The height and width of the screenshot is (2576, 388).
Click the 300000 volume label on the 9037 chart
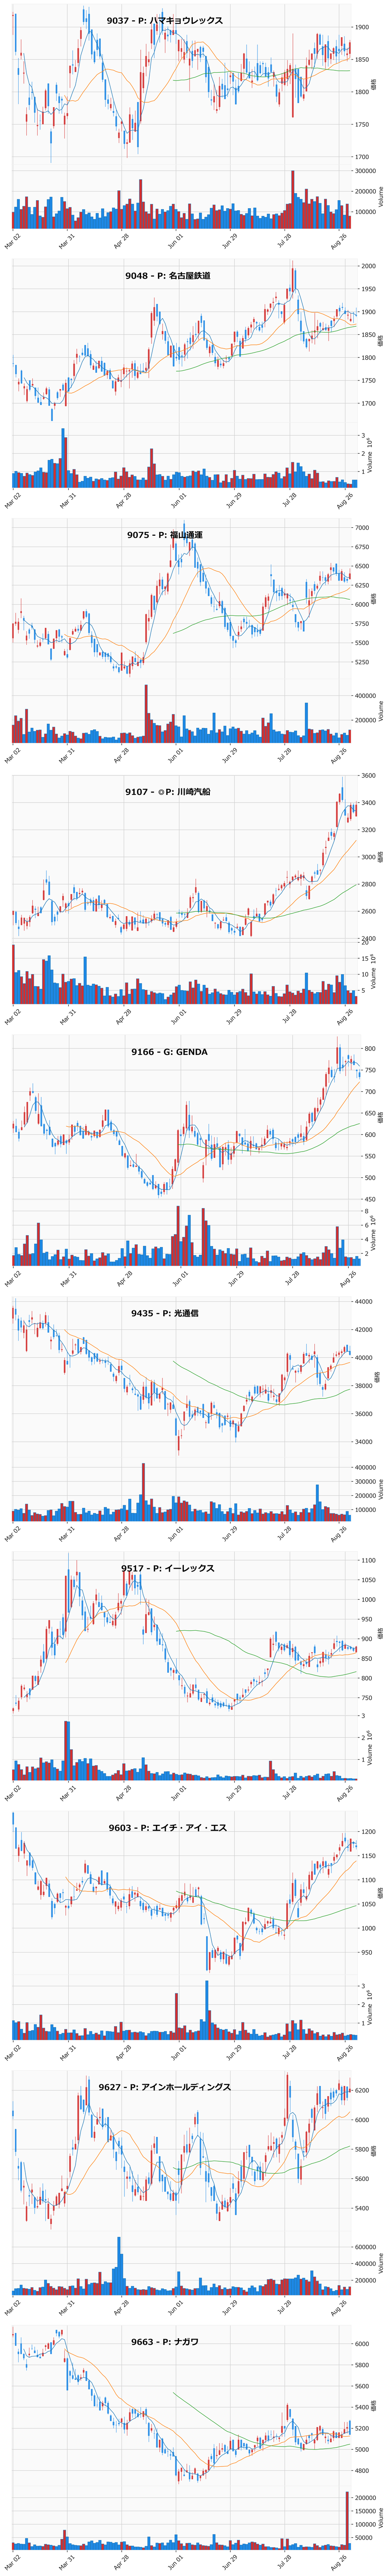coord(366,171)
